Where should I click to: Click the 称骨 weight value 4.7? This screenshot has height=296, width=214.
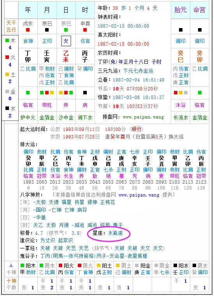(39, 233)
